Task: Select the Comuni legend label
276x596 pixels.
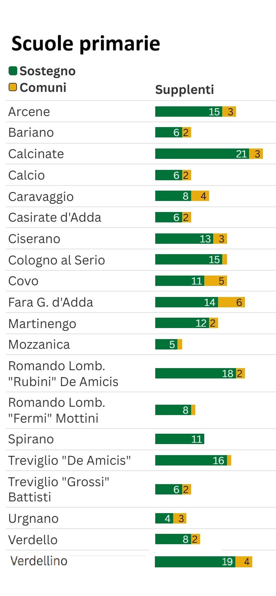Action: 43,87
